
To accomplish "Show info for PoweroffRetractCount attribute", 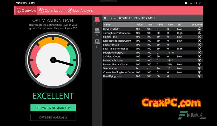I will coord(199,64).
